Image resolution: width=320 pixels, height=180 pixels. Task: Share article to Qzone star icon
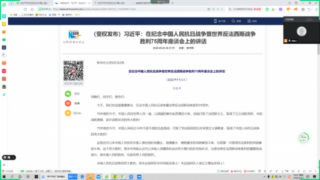point(68,113)
